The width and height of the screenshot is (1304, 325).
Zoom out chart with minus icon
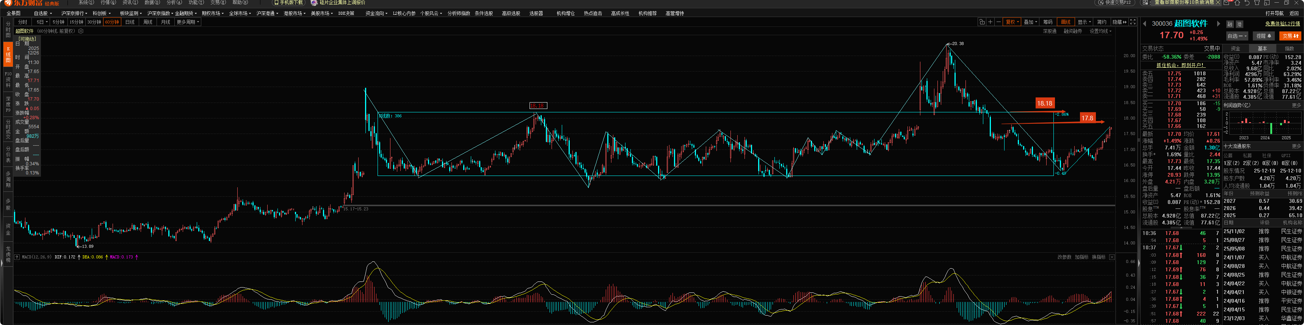click(998, 22)
